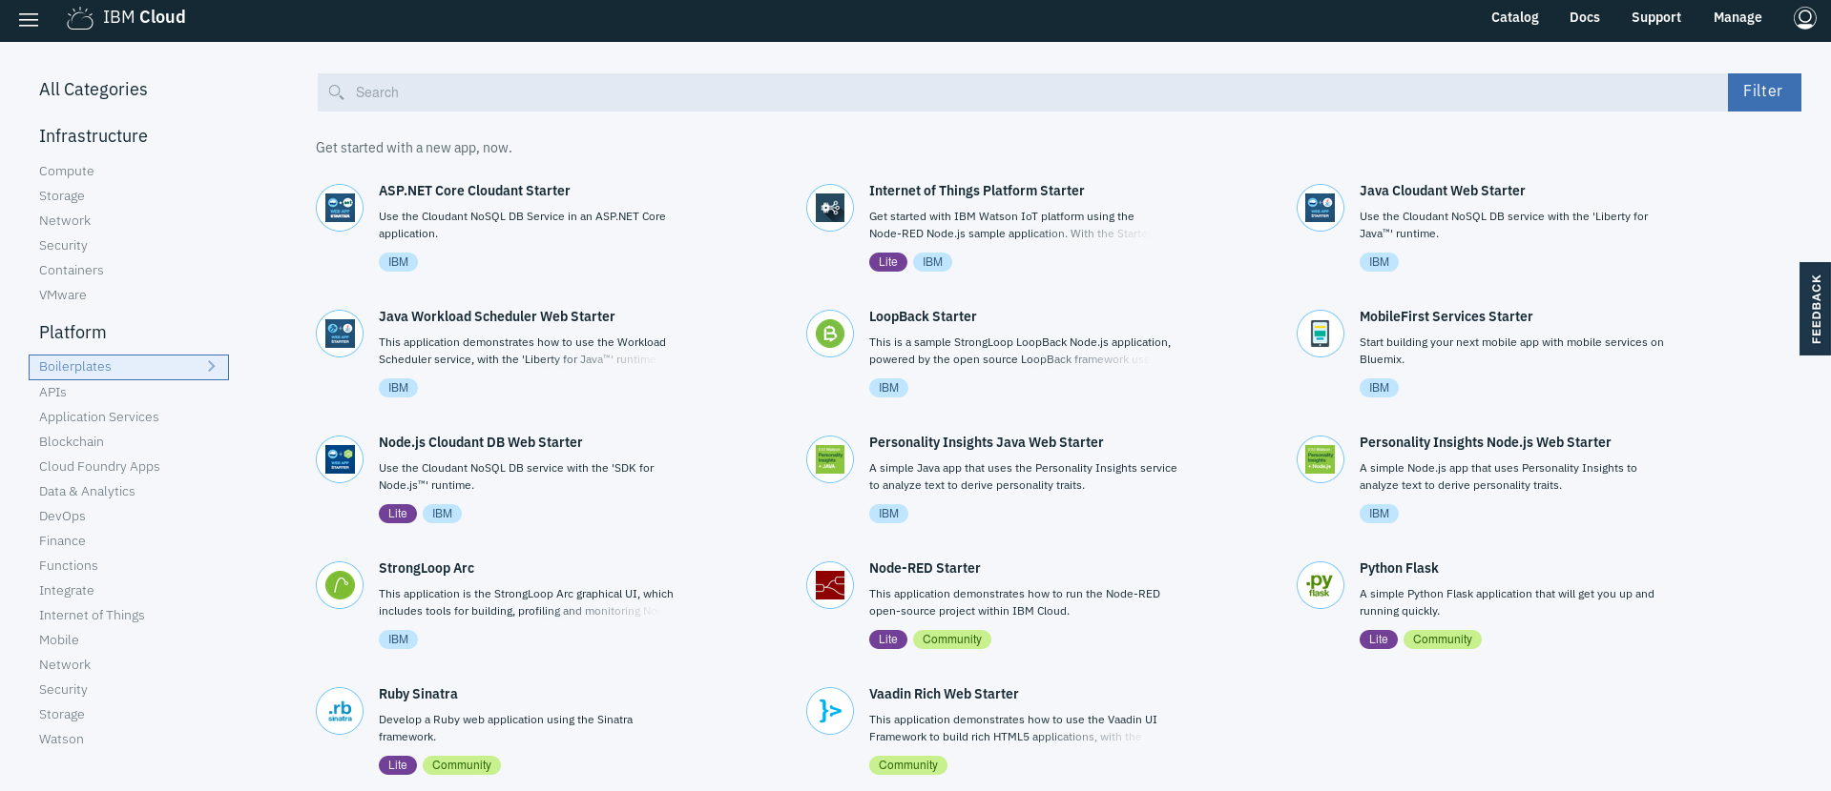Open the Node.js Cloudant DB Web Starter icon
The height and width of the screenshot is (791, 1831).
pos(340,459)
